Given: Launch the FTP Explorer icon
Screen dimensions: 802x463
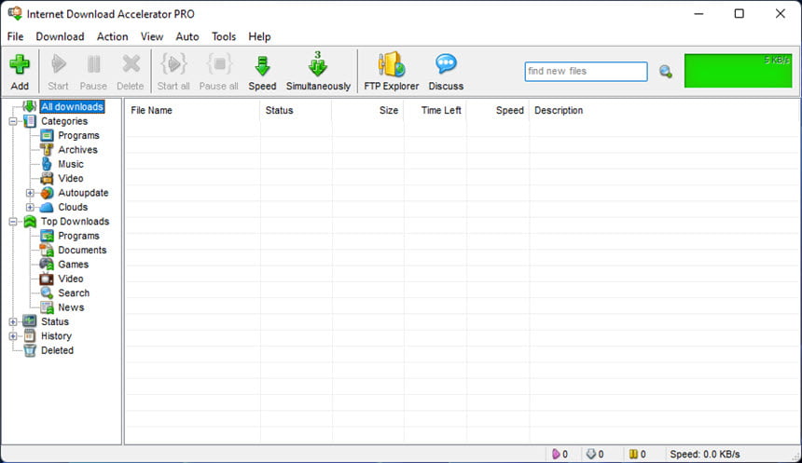Looking at the screenshot, I should pyautogui.click(x=392, y=64).
